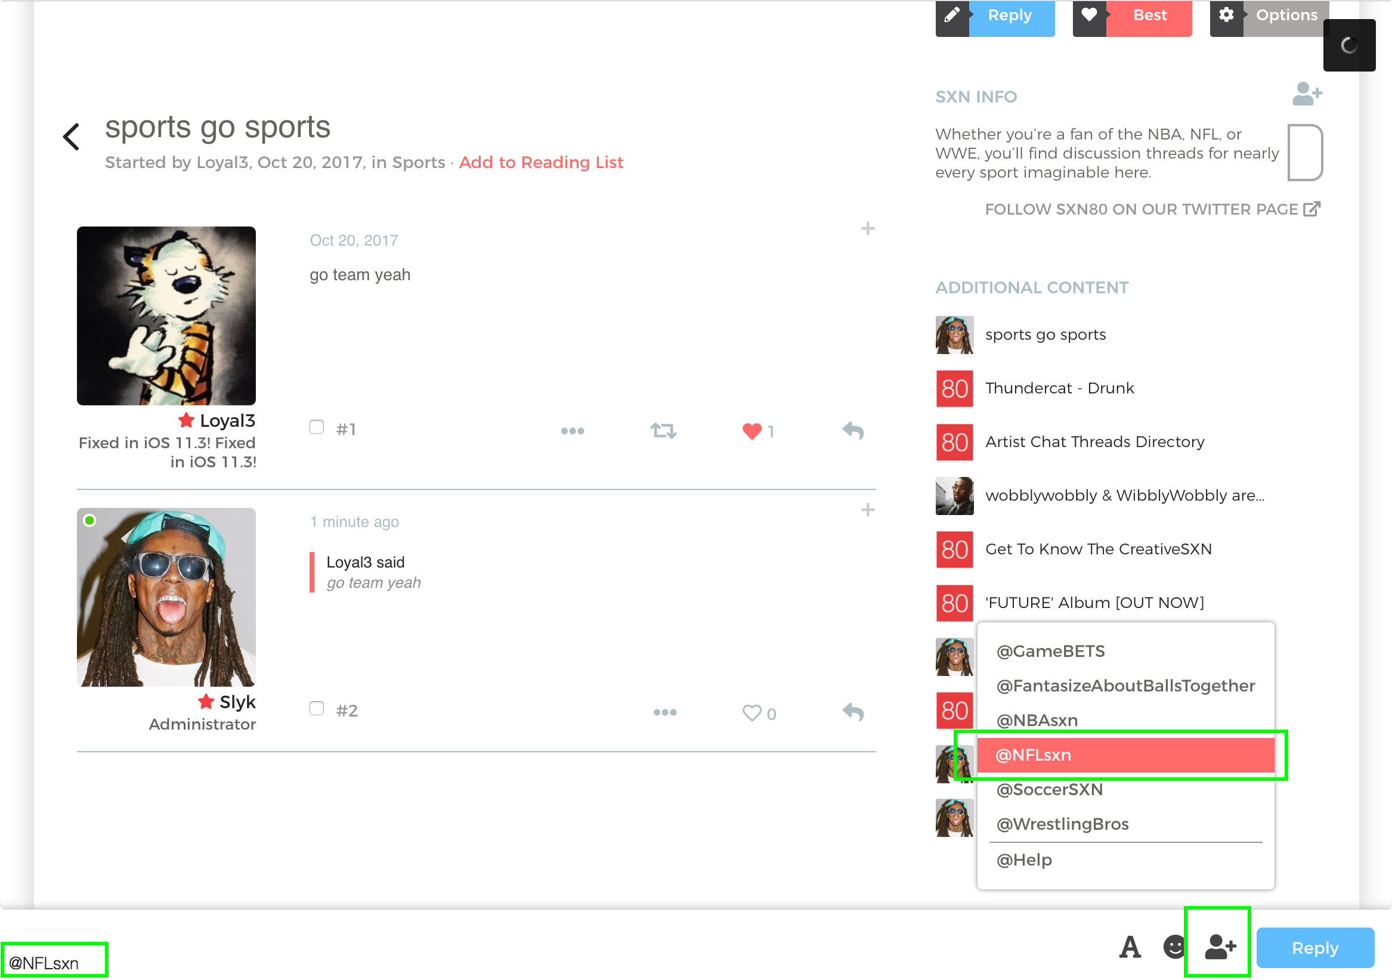
Task: Click Add to Reading List link
Action: 541,162
